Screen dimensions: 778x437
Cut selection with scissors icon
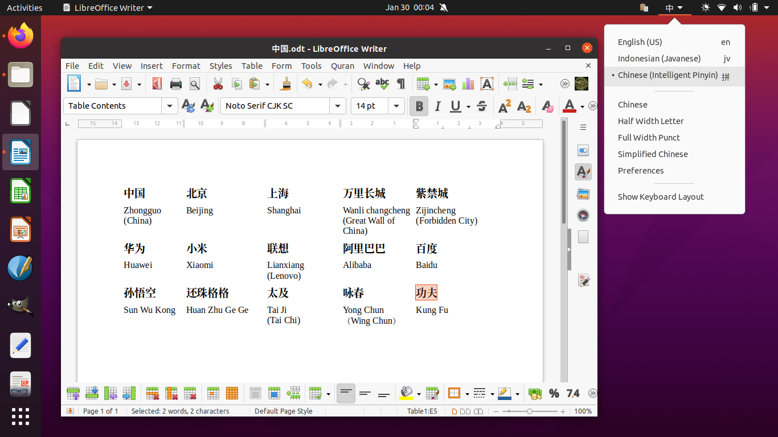(x=218, y=84)
